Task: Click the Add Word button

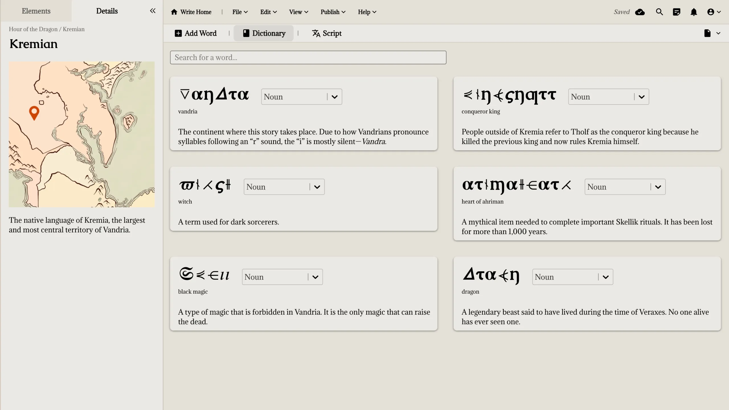Action: pos(196,33)
